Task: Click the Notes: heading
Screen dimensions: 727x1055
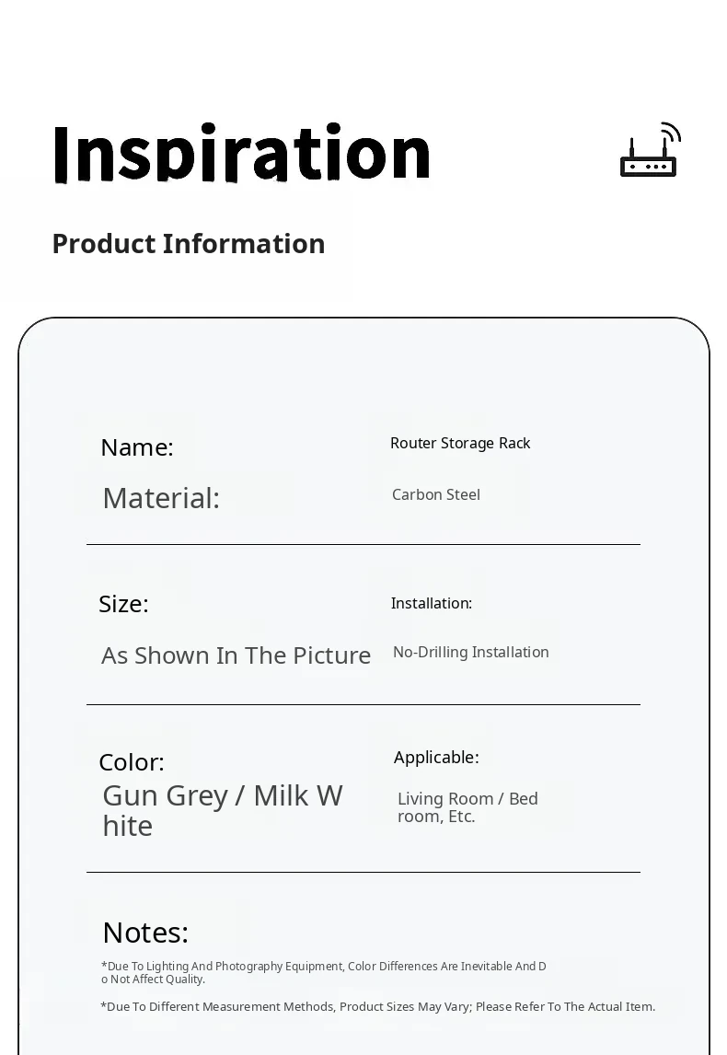Action: pyautogui.click(x=145, y=933)
